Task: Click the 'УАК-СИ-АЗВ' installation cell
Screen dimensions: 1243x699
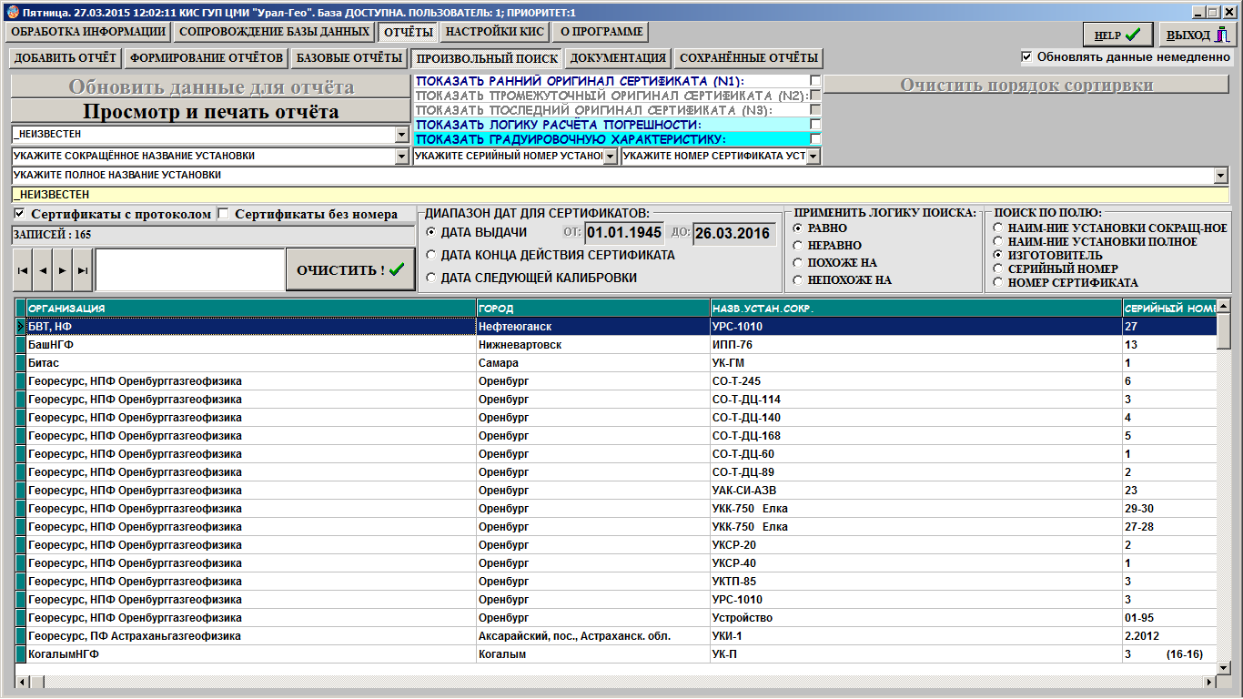Action: (916, 491)
